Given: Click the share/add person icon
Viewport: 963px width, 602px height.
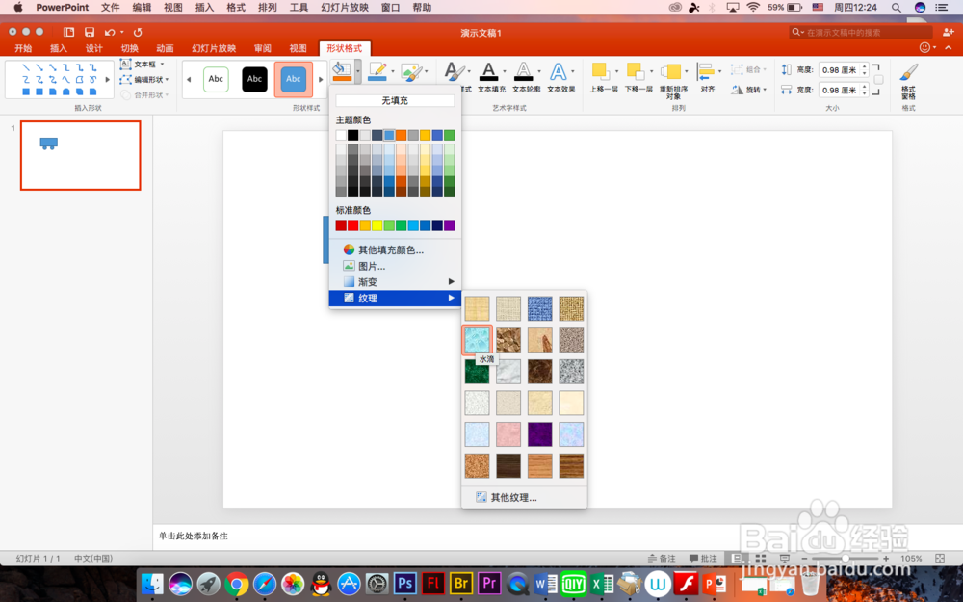Looking at the screenshot, I should (x=948, y=32).
